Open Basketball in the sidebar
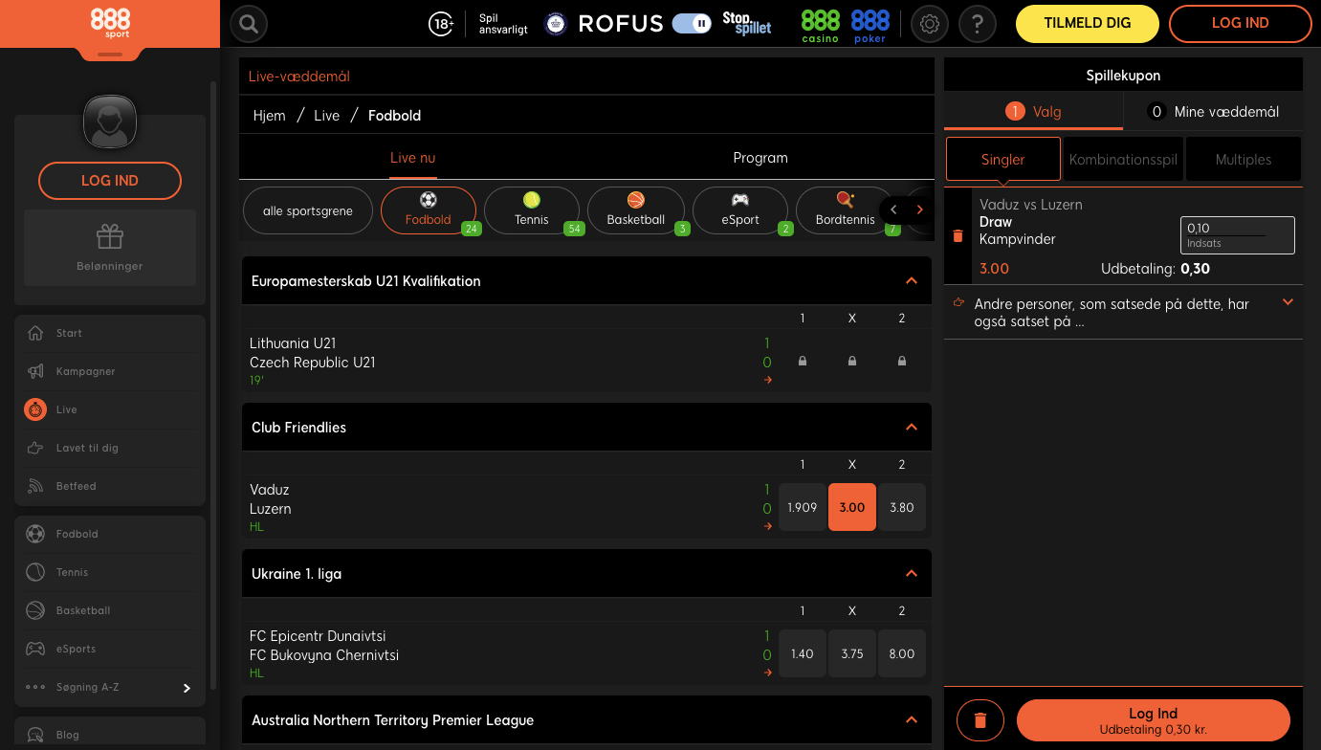The height and width of the screenshot is (750, 1321). [x=110, y=610]
